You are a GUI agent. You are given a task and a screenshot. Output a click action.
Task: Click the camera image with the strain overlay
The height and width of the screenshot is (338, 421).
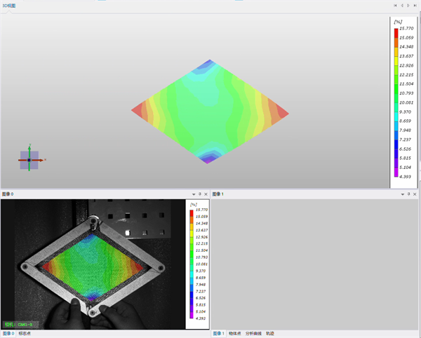tap(93, 264)
